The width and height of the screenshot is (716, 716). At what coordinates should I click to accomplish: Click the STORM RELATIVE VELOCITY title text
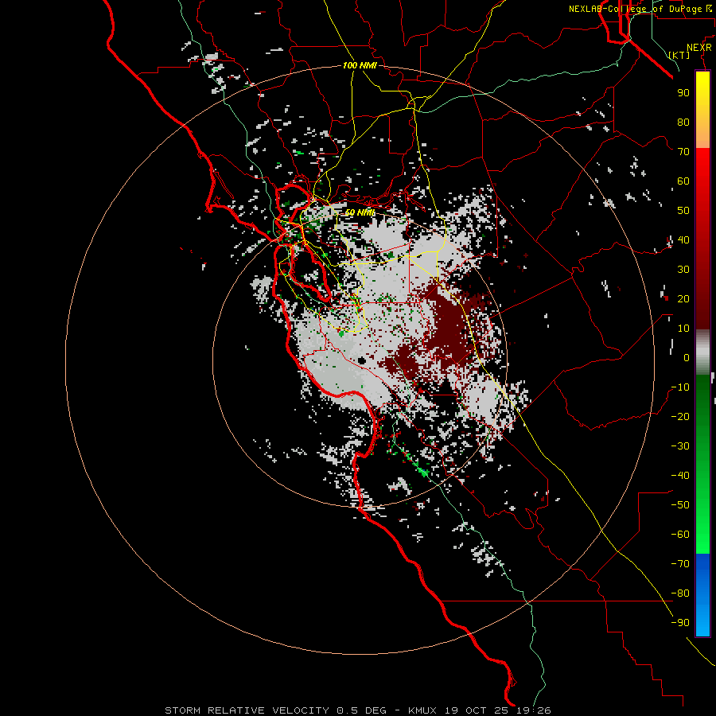point(247,710)
